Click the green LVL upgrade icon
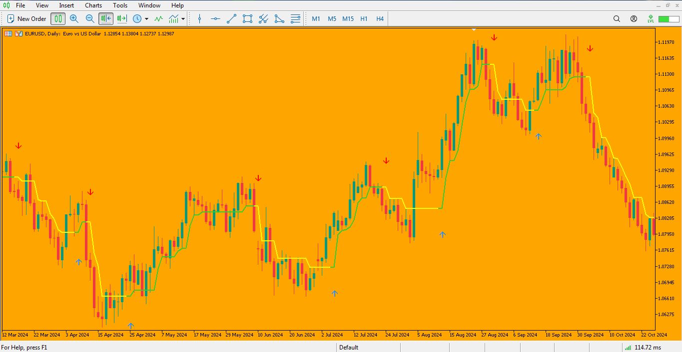Screen dimensions: 682x352 coord(651,19)
